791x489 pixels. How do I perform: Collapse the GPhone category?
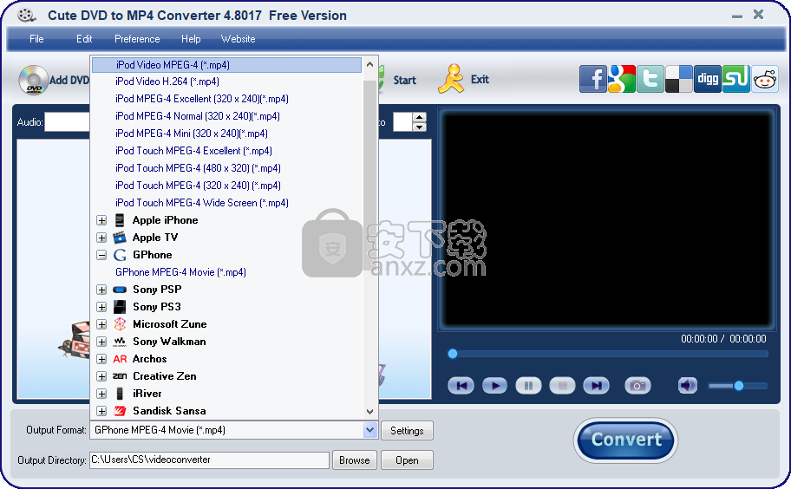[101, 255]
